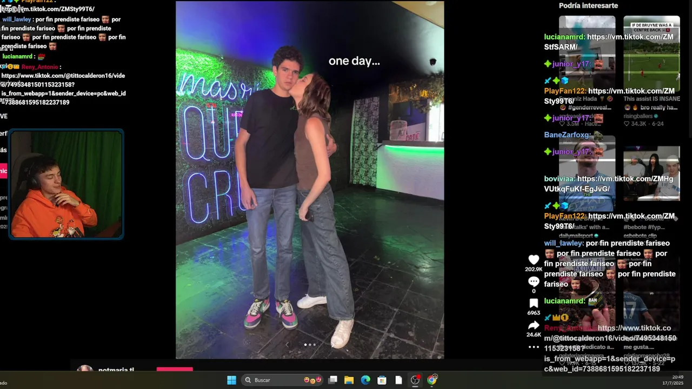Click the tittocalderon16 video link in left chat
692x389 pixels.
pyautogui.click(x=63, y=89)
